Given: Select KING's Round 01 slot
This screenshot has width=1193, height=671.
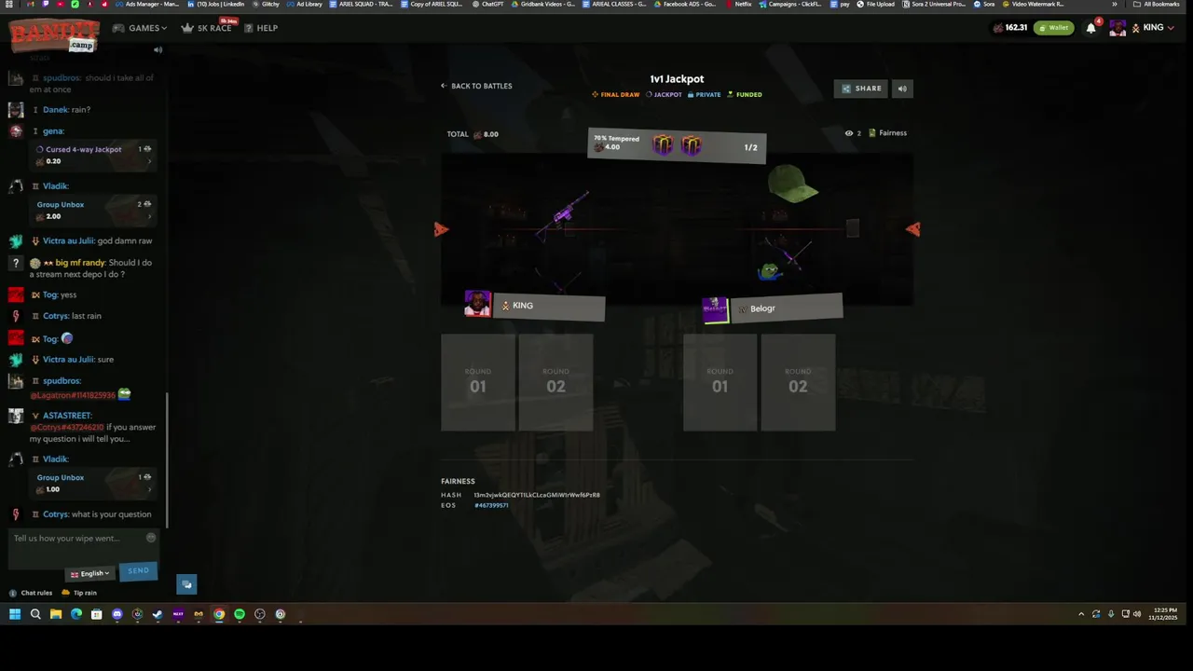Looking at the screenshot, I should [x=478, y=382].
